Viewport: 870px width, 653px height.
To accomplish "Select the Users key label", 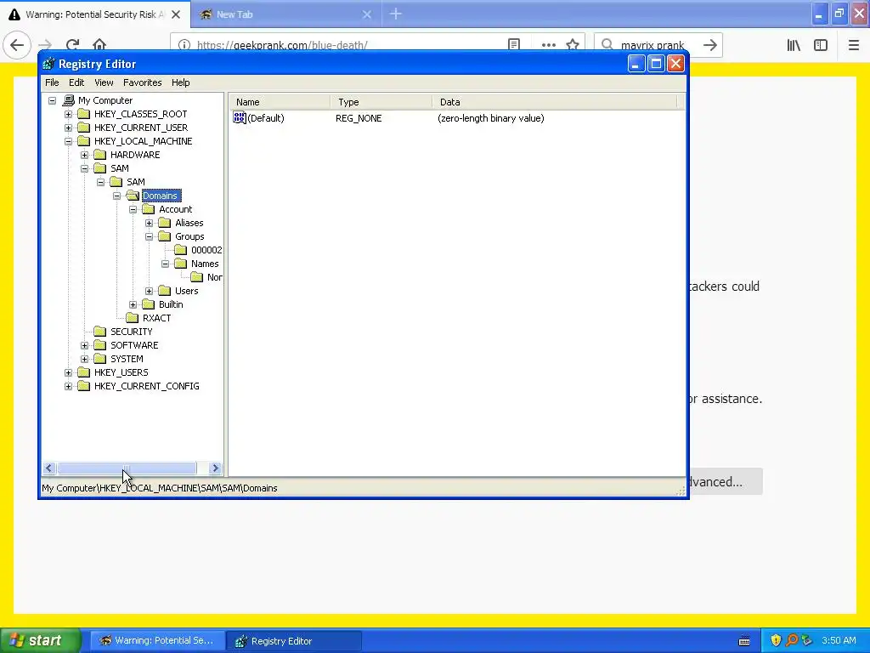I will tap(186, 291).
